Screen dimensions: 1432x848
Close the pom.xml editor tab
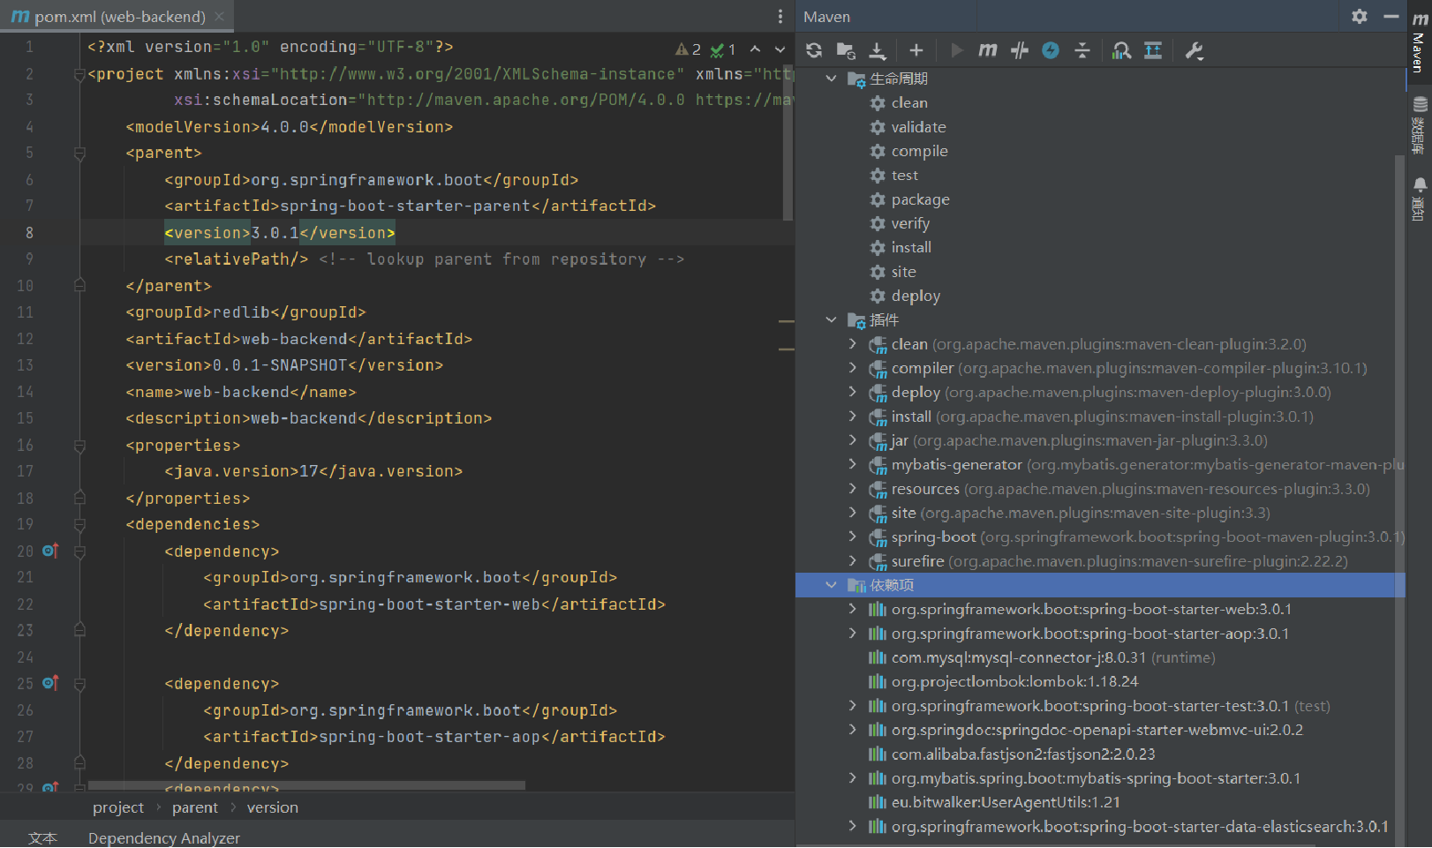tap(219, 16)
